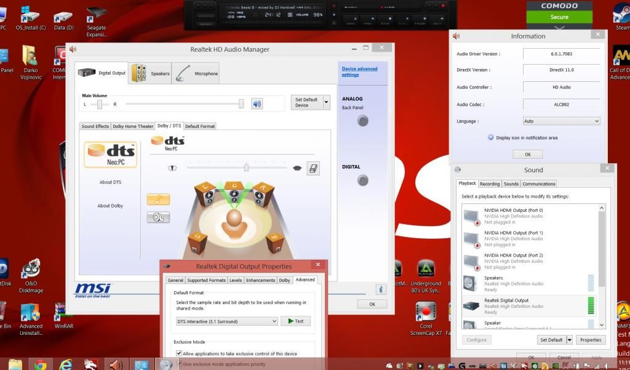630x370 pixels.
Task: Switch to the Speakers device tab
Action: coord(150,73)
